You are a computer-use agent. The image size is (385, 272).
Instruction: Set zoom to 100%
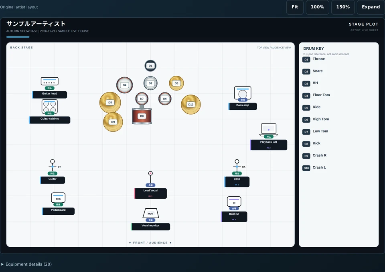pyautogui.click(x=317, y=7)
